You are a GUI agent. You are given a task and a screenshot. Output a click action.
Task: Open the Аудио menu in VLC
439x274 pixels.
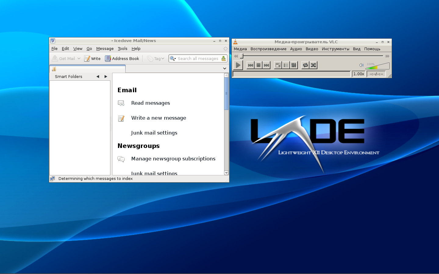tap(296, 49)
